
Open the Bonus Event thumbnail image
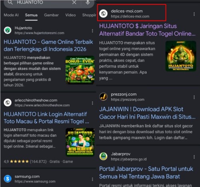[80, 70]
